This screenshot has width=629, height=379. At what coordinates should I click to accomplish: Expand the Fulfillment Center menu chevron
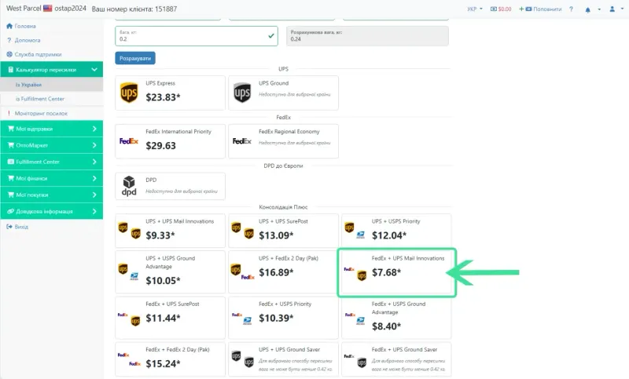point(94,162)
